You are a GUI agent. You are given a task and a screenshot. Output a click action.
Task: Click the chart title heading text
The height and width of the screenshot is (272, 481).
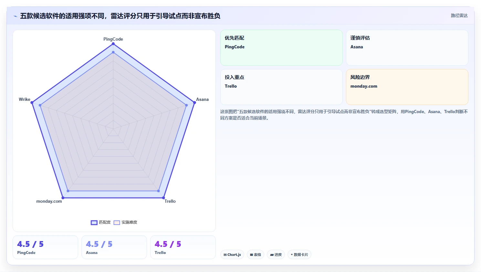120,16
